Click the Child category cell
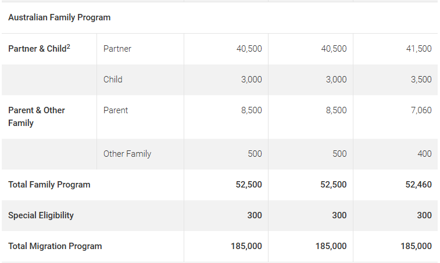440x263 pixels. pos(113,80)
